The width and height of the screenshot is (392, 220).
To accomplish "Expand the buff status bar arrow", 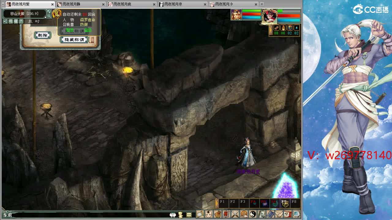I will tap(271, 30).
